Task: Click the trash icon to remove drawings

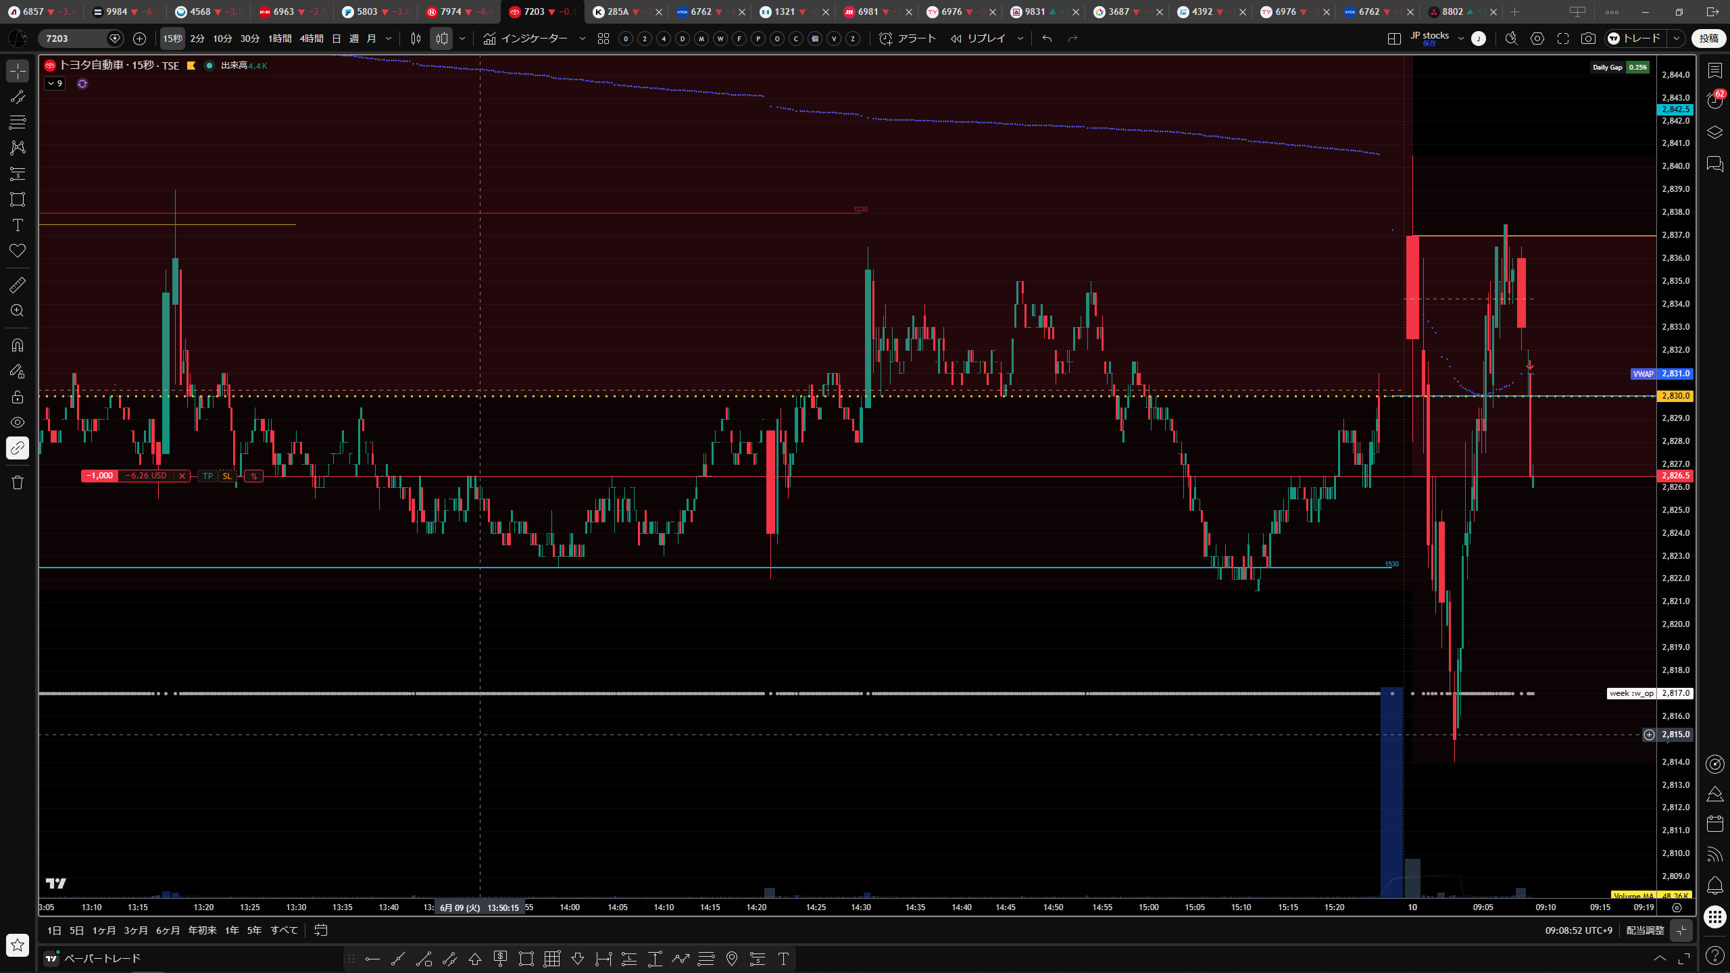Action: [18, 482]
